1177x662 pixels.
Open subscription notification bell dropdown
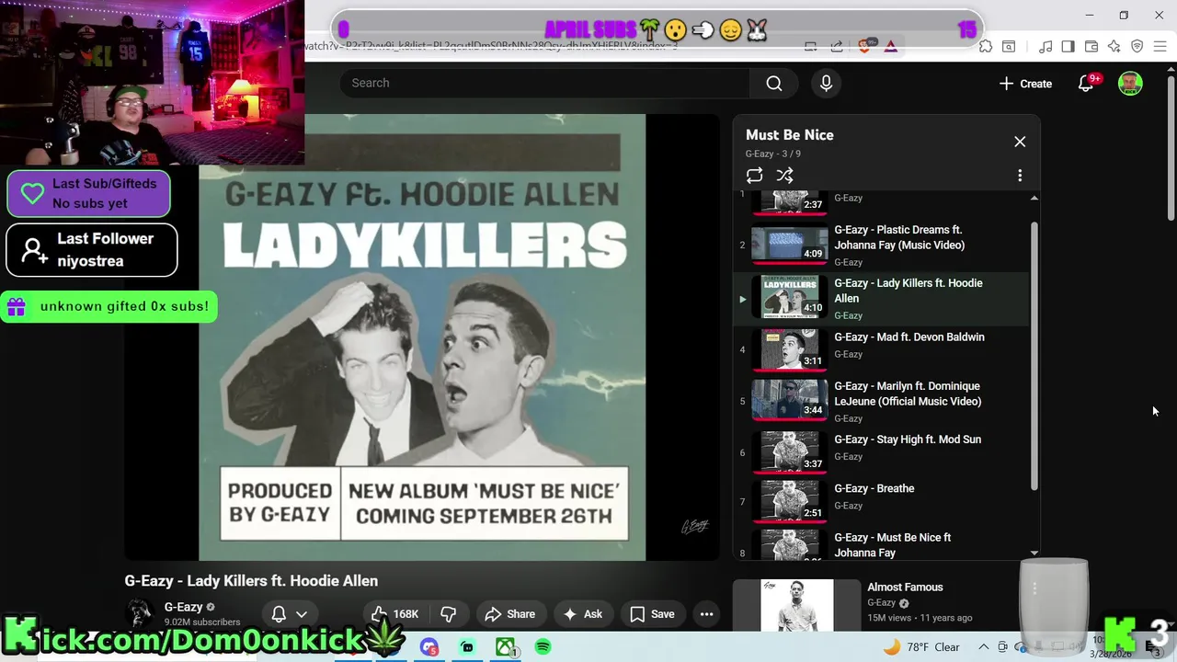(x=289, y=614)
